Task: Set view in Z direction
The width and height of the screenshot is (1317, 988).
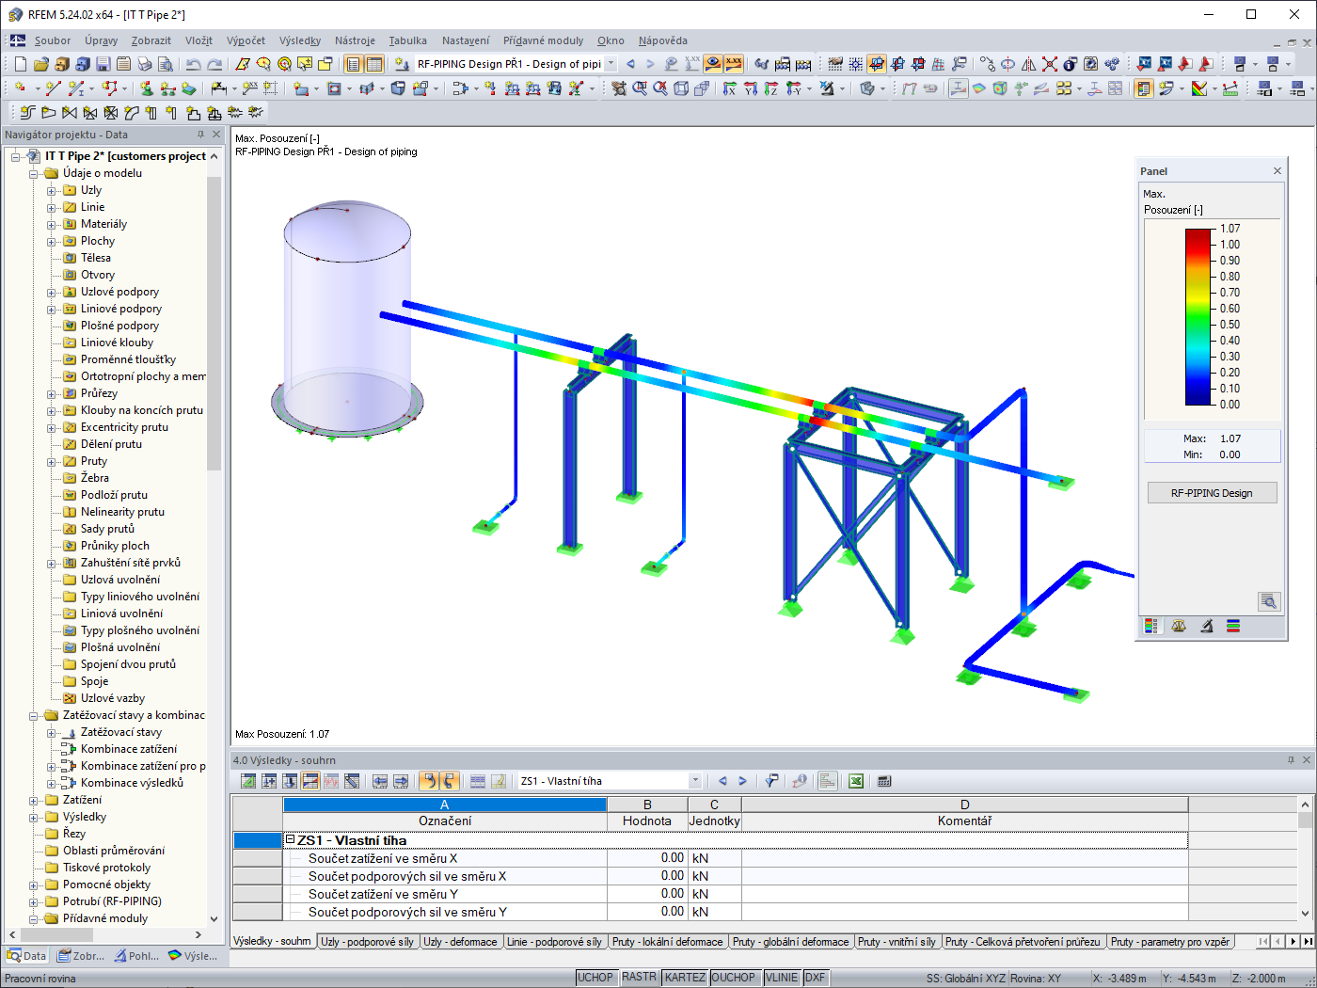Action: [x=771, y=88]
